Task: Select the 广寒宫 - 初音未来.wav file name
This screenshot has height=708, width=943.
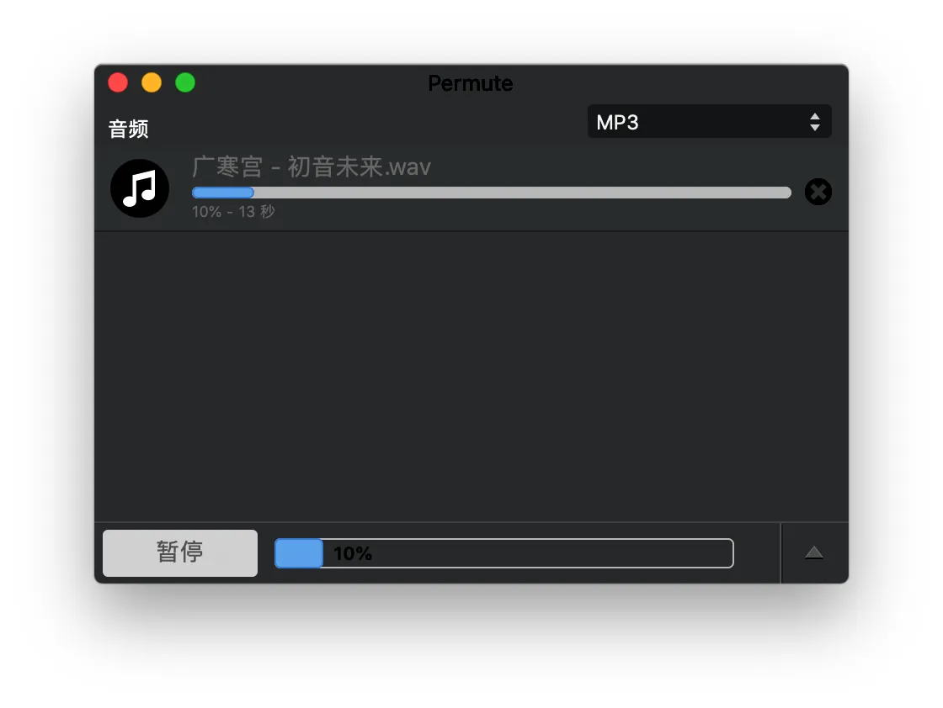Action: 312,167
